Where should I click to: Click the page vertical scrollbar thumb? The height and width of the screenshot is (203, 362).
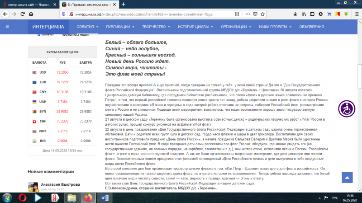tap(360, 76)
